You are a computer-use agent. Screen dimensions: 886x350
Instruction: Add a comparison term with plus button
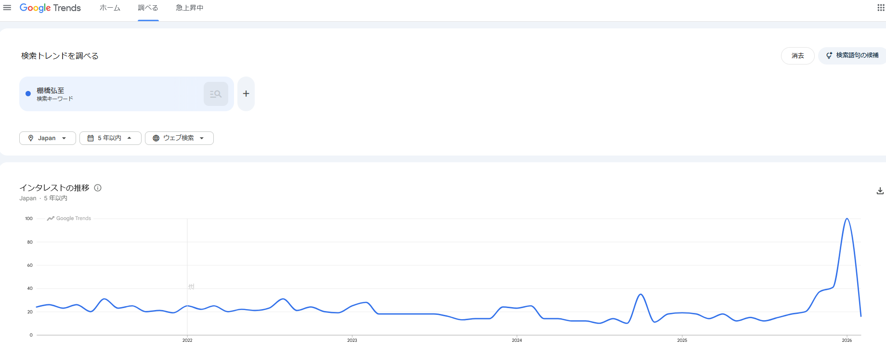[x=246, y=94]
